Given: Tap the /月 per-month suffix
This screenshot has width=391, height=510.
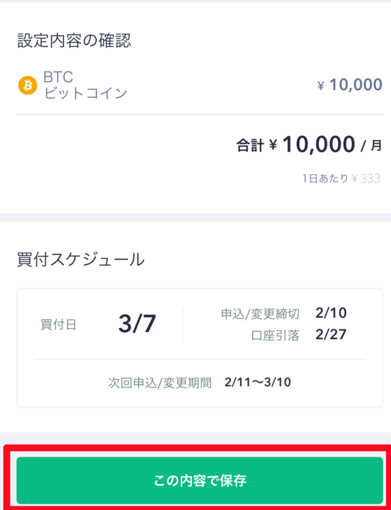Looking at the screenshot, I should (372, 146).
